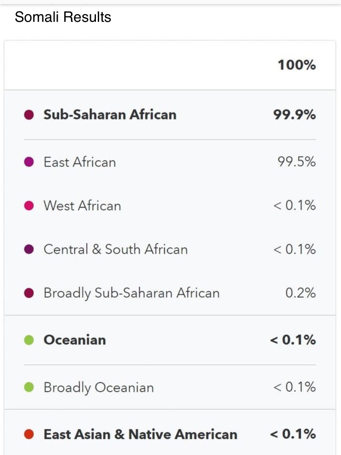Image resolution: width=341 pixels, height=455 pixels.
Task: Open the Broadly Oceanian row
Action: 170,387
